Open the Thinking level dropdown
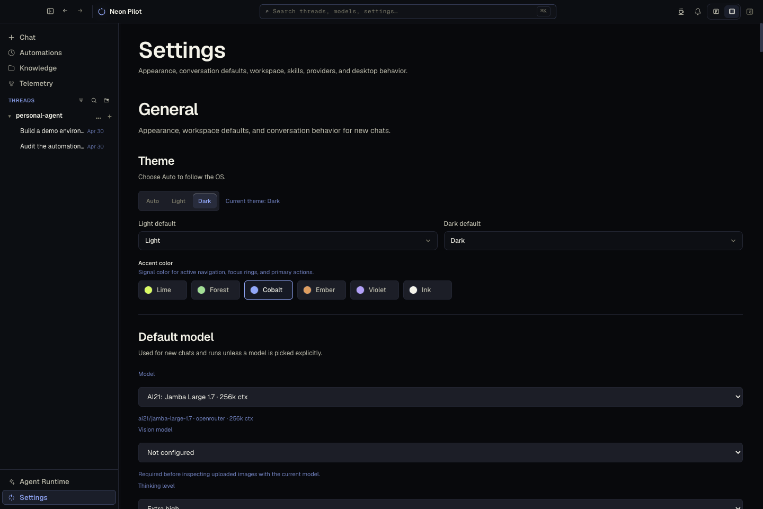763x509 pixels. 440,504
